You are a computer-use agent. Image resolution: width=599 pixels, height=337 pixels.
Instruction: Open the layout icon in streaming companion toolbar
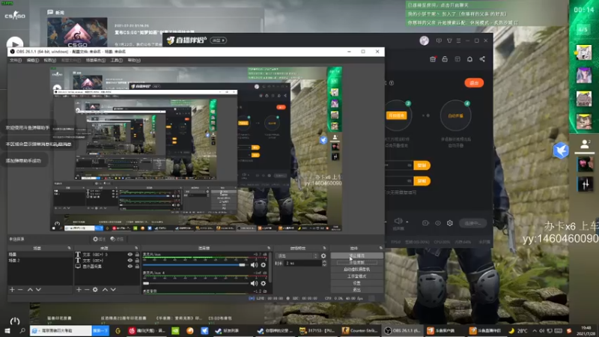tap(457, 59)
